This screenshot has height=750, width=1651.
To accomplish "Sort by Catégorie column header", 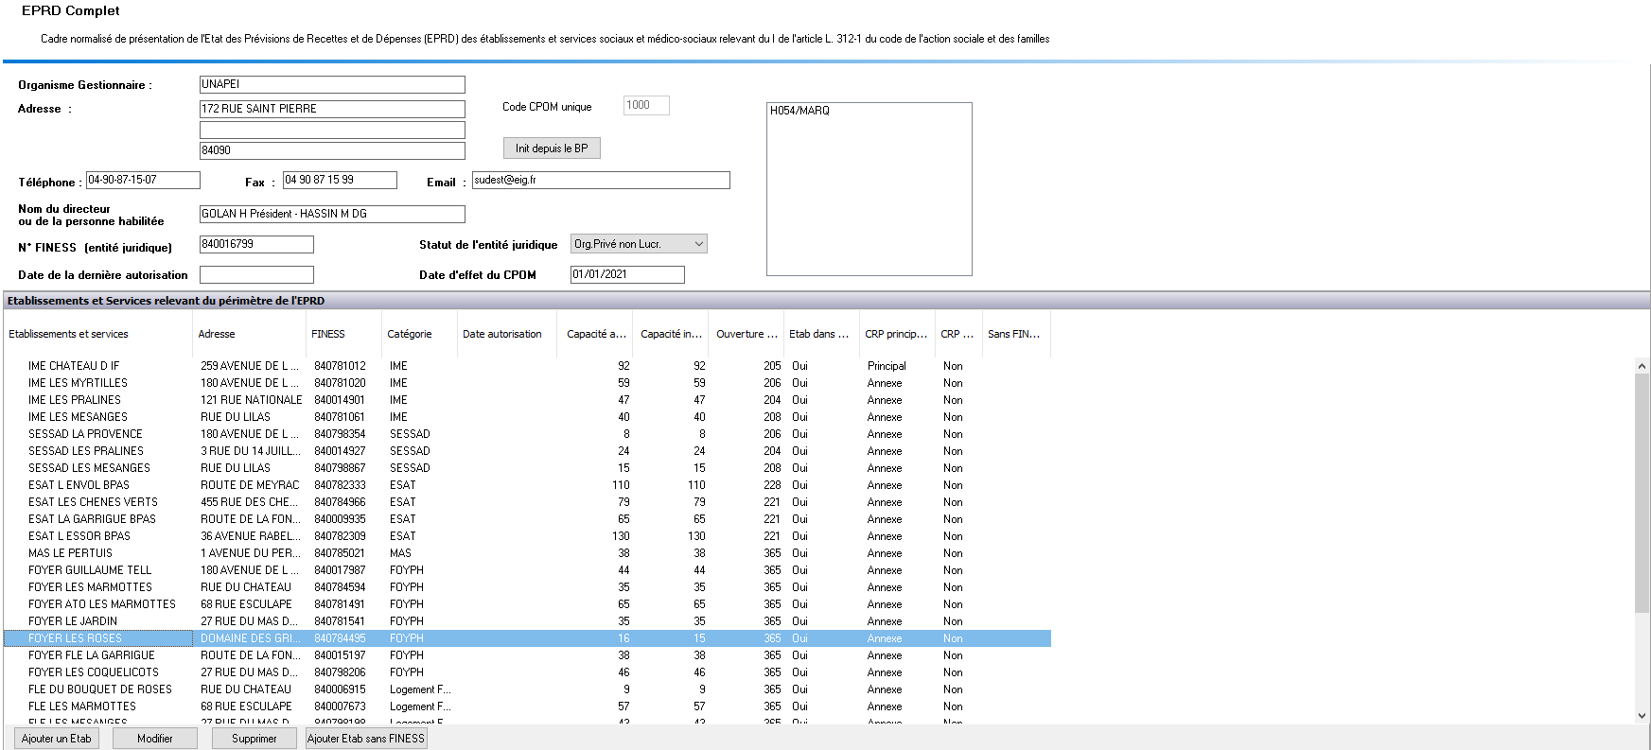I will click(419, 334).
